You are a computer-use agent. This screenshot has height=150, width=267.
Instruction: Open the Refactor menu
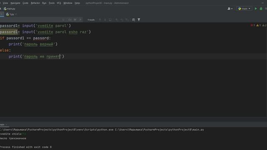pos(35,3)
